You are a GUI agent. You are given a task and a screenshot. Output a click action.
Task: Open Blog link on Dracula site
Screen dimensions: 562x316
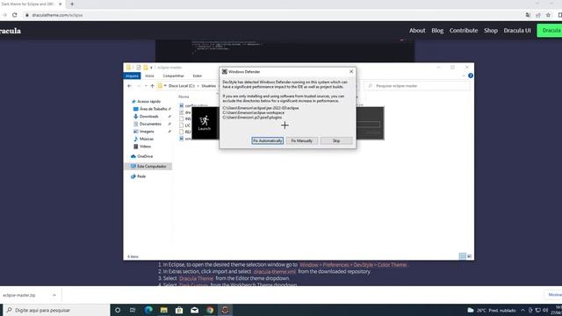coord(437,31)
